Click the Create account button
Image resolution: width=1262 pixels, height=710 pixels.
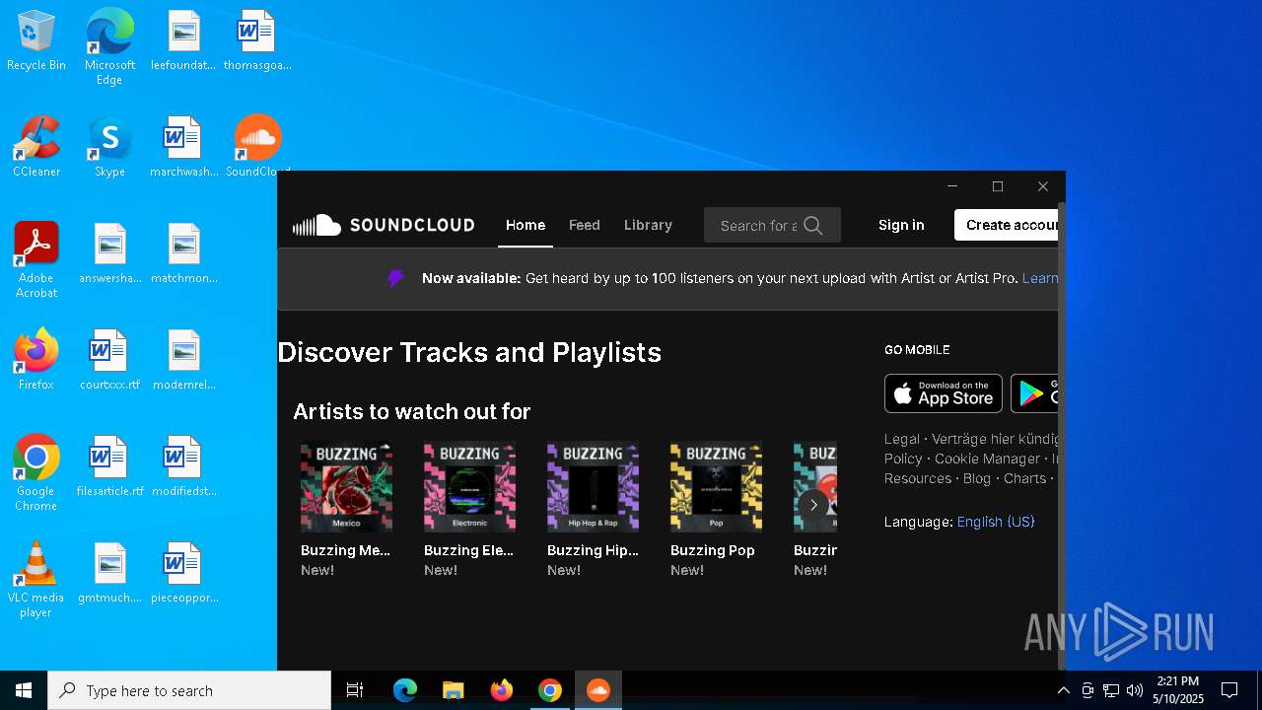tap(1006, 225)
